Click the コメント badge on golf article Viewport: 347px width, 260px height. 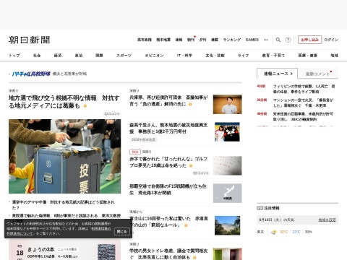click(201, 173)
